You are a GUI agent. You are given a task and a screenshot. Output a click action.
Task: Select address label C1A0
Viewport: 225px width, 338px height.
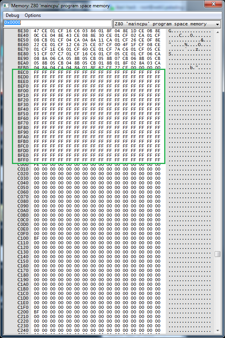pos(23,284)
